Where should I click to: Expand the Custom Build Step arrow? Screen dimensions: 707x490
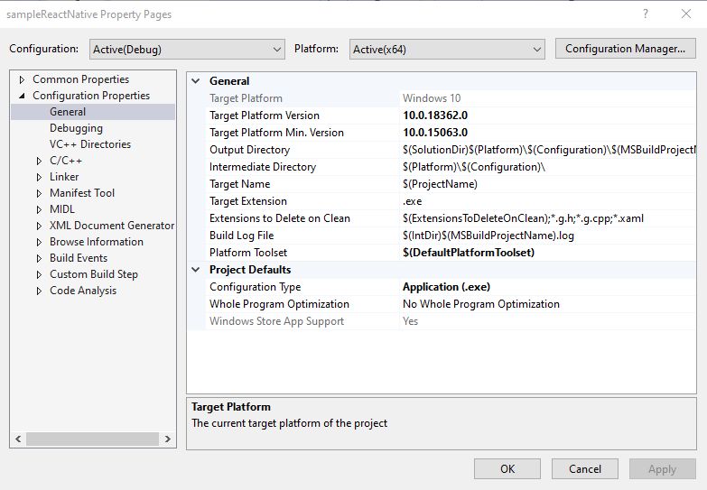tap(39, 274)
